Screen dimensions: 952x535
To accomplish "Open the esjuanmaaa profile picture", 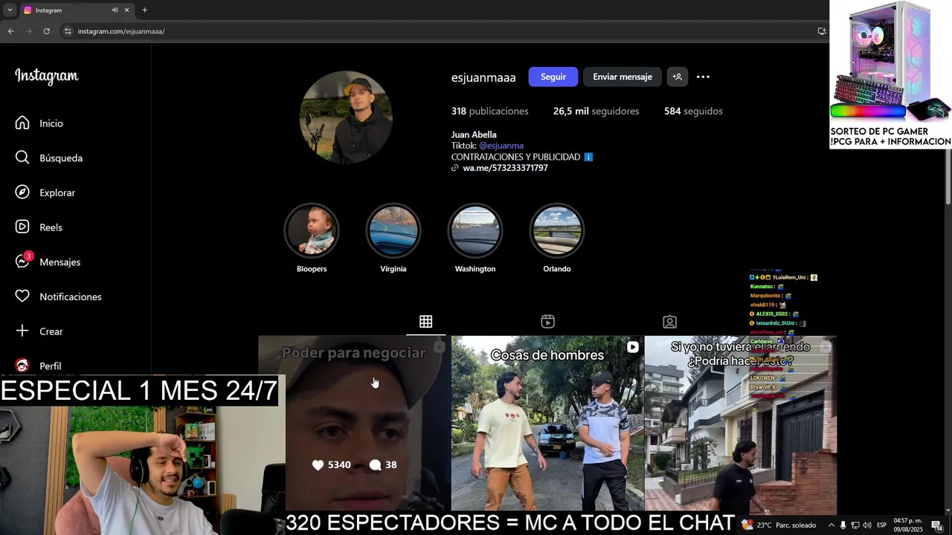I will [346, 117].
